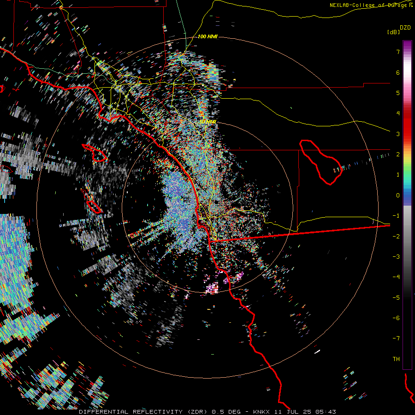This screenshot has width=415, height=415.
Task: Select the -6 value on the dB scale
Action: click(x=396, y=318)
